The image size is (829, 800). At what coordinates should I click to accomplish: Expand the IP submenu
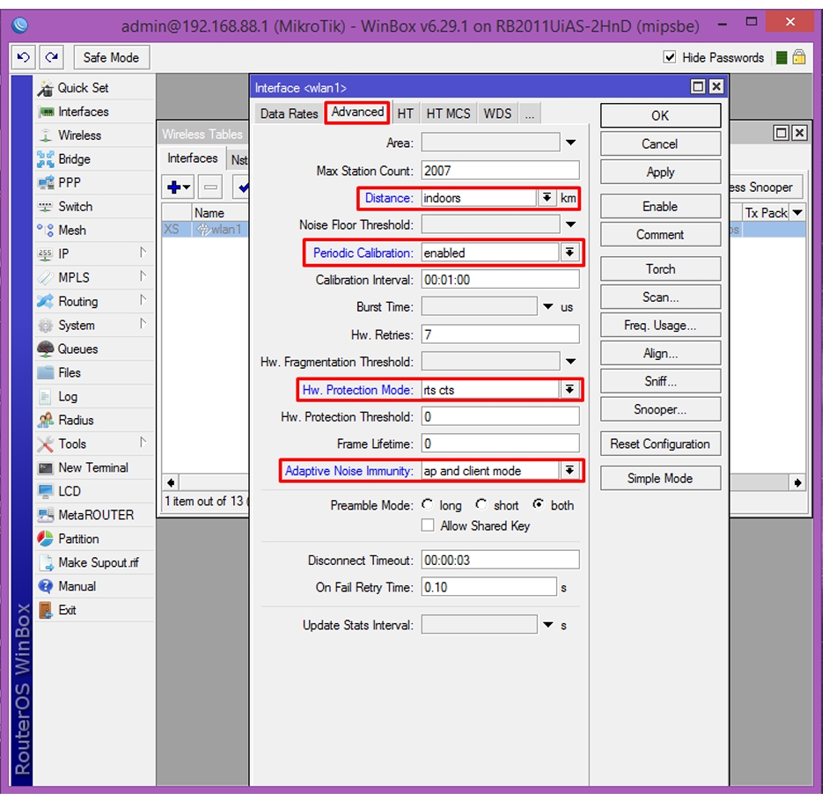95,253
